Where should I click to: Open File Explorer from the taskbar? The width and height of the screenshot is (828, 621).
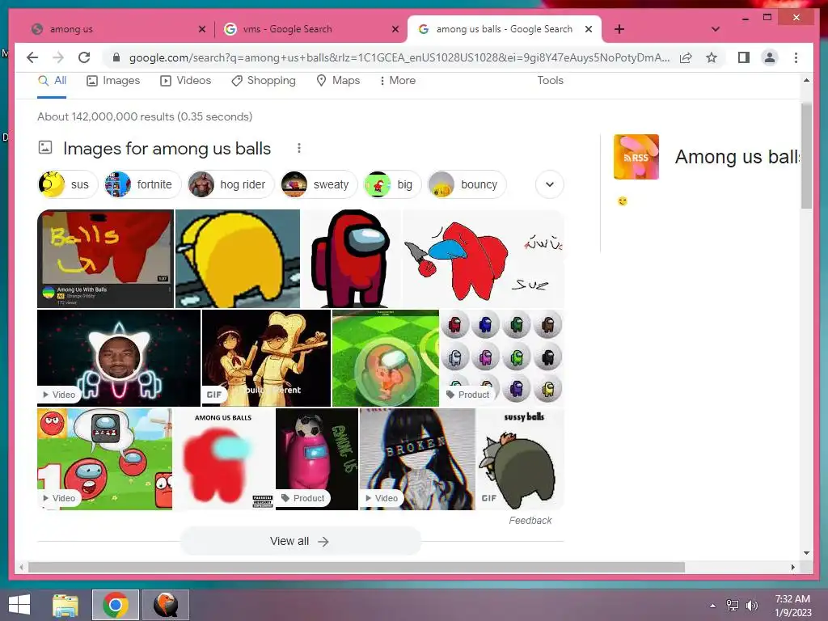(x=65, y=605)
